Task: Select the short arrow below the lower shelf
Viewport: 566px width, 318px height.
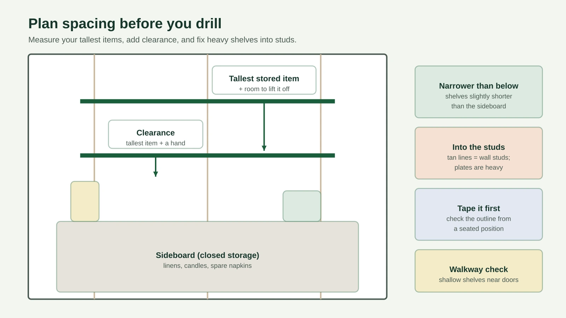Action: click(156, 167)
